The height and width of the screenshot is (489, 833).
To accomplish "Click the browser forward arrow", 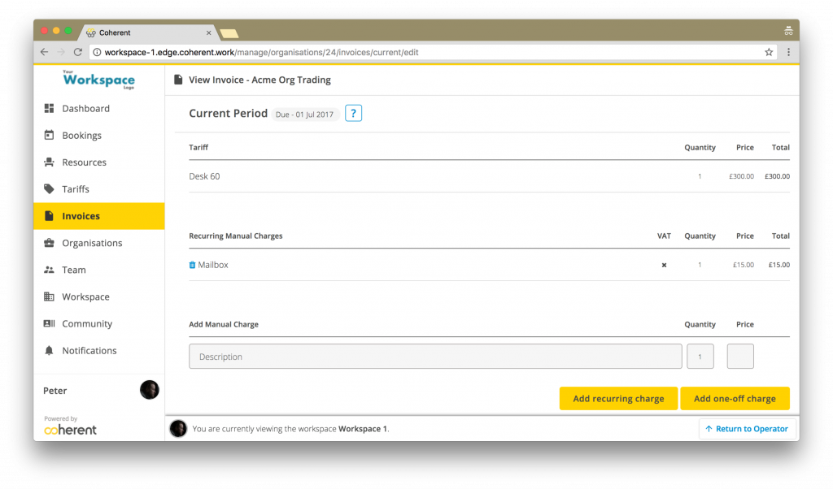I will pos(61,52).
